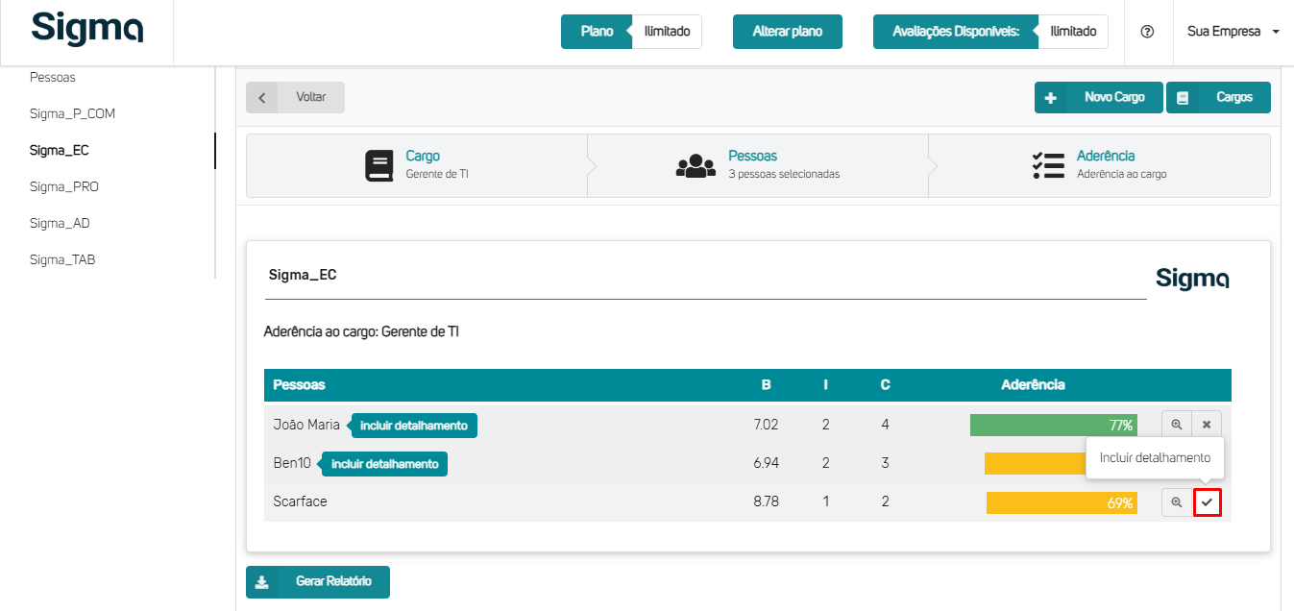This screenshot has height=611, width=1294.
Task: Click the Sigma logo in the header
Action: tap(86, 29)
